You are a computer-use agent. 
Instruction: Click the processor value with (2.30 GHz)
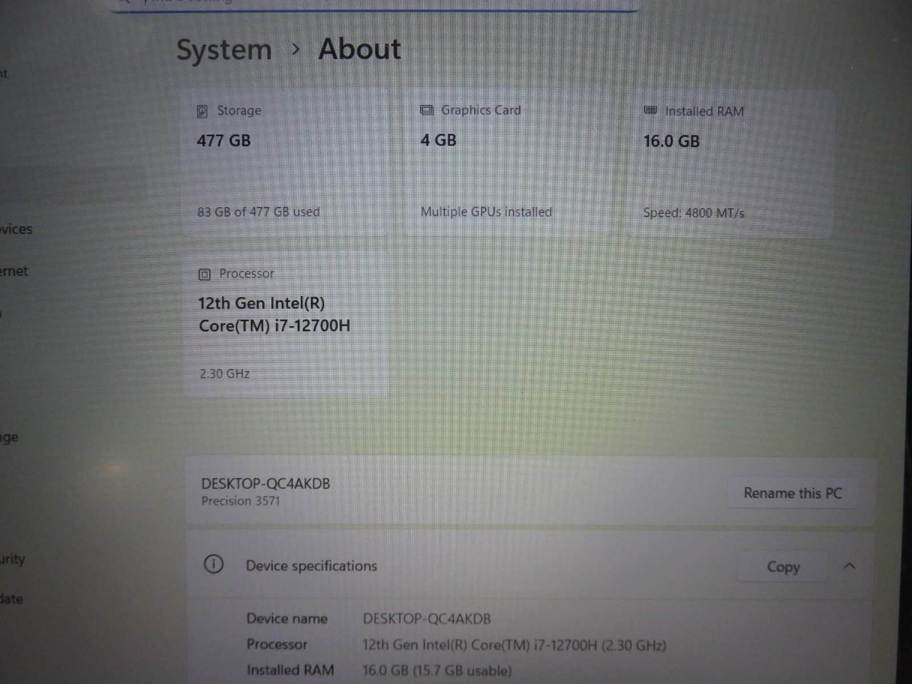514,645
